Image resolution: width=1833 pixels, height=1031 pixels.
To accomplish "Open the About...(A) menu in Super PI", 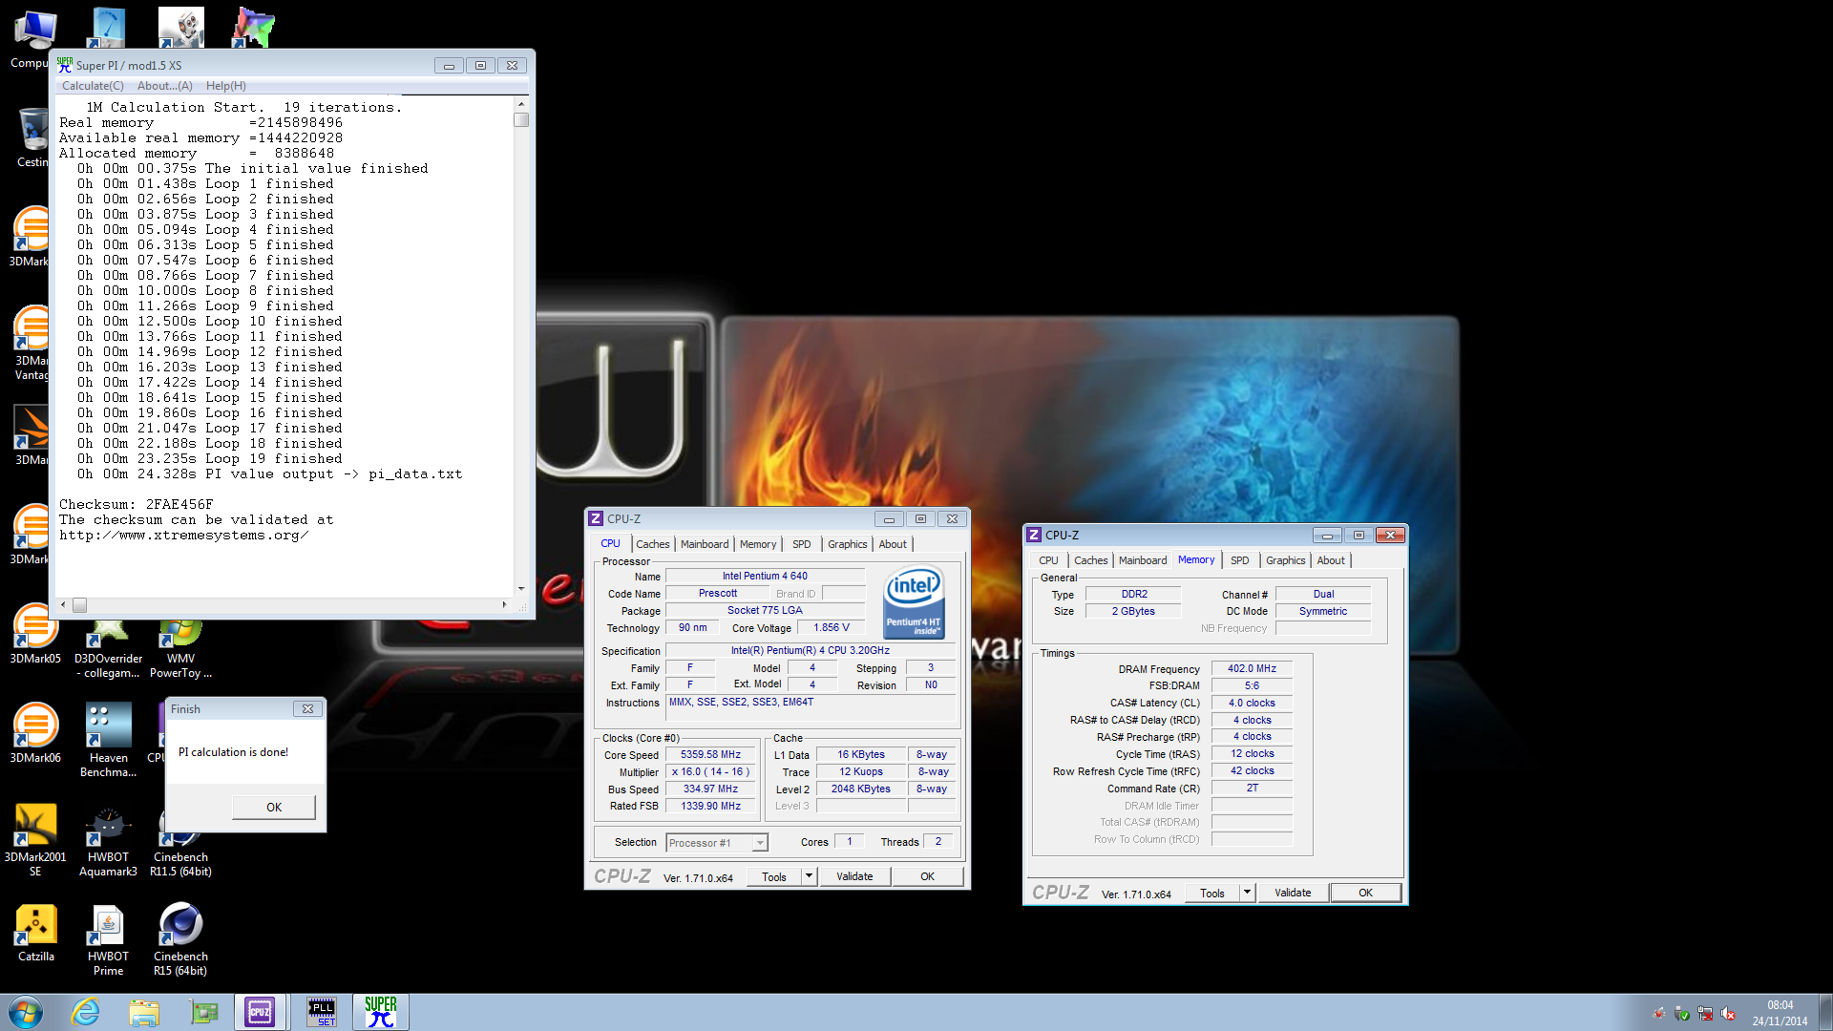I will click(x=164, y=86).
